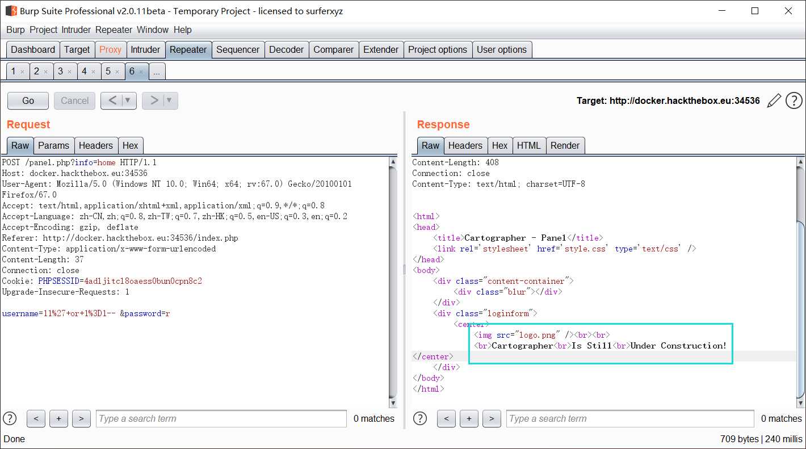Image resolution: width=806 pixels, height=449 pixels.
Task: Open the Burp menu
Action: coord(16,30)
